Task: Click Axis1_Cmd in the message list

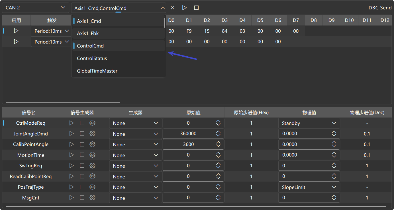Action: (119, 21)
